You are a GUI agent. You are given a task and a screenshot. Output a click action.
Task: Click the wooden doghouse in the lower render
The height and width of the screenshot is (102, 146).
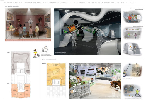click(115, 86)
